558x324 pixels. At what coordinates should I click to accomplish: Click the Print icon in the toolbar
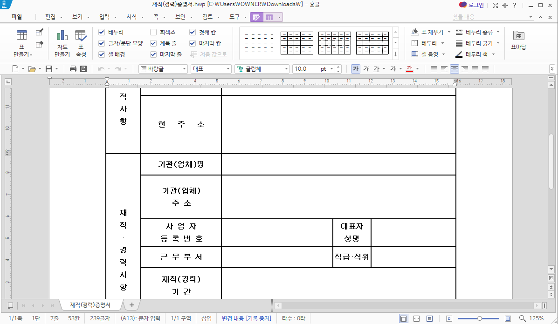coord(73,68)
